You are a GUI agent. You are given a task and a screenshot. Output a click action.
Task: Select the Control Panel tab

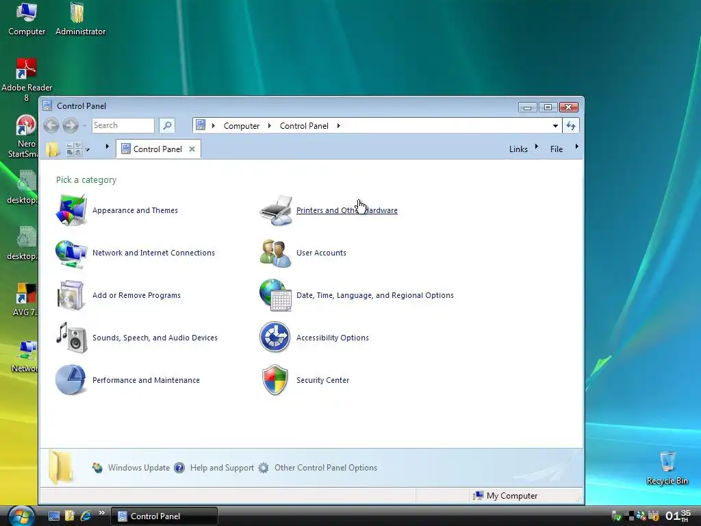[157, 149]
